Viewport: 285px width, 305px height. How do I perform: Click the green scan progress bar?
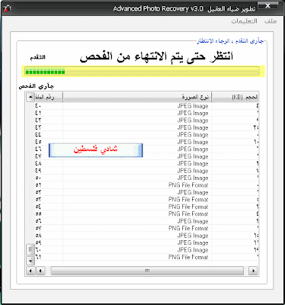click(142, 71)
